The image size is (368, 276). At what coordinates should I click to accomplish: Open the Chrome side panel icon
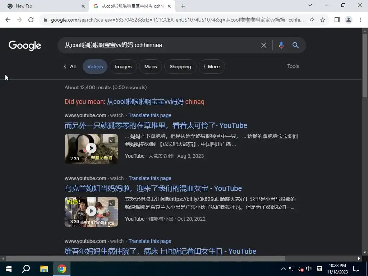point(337,20)
